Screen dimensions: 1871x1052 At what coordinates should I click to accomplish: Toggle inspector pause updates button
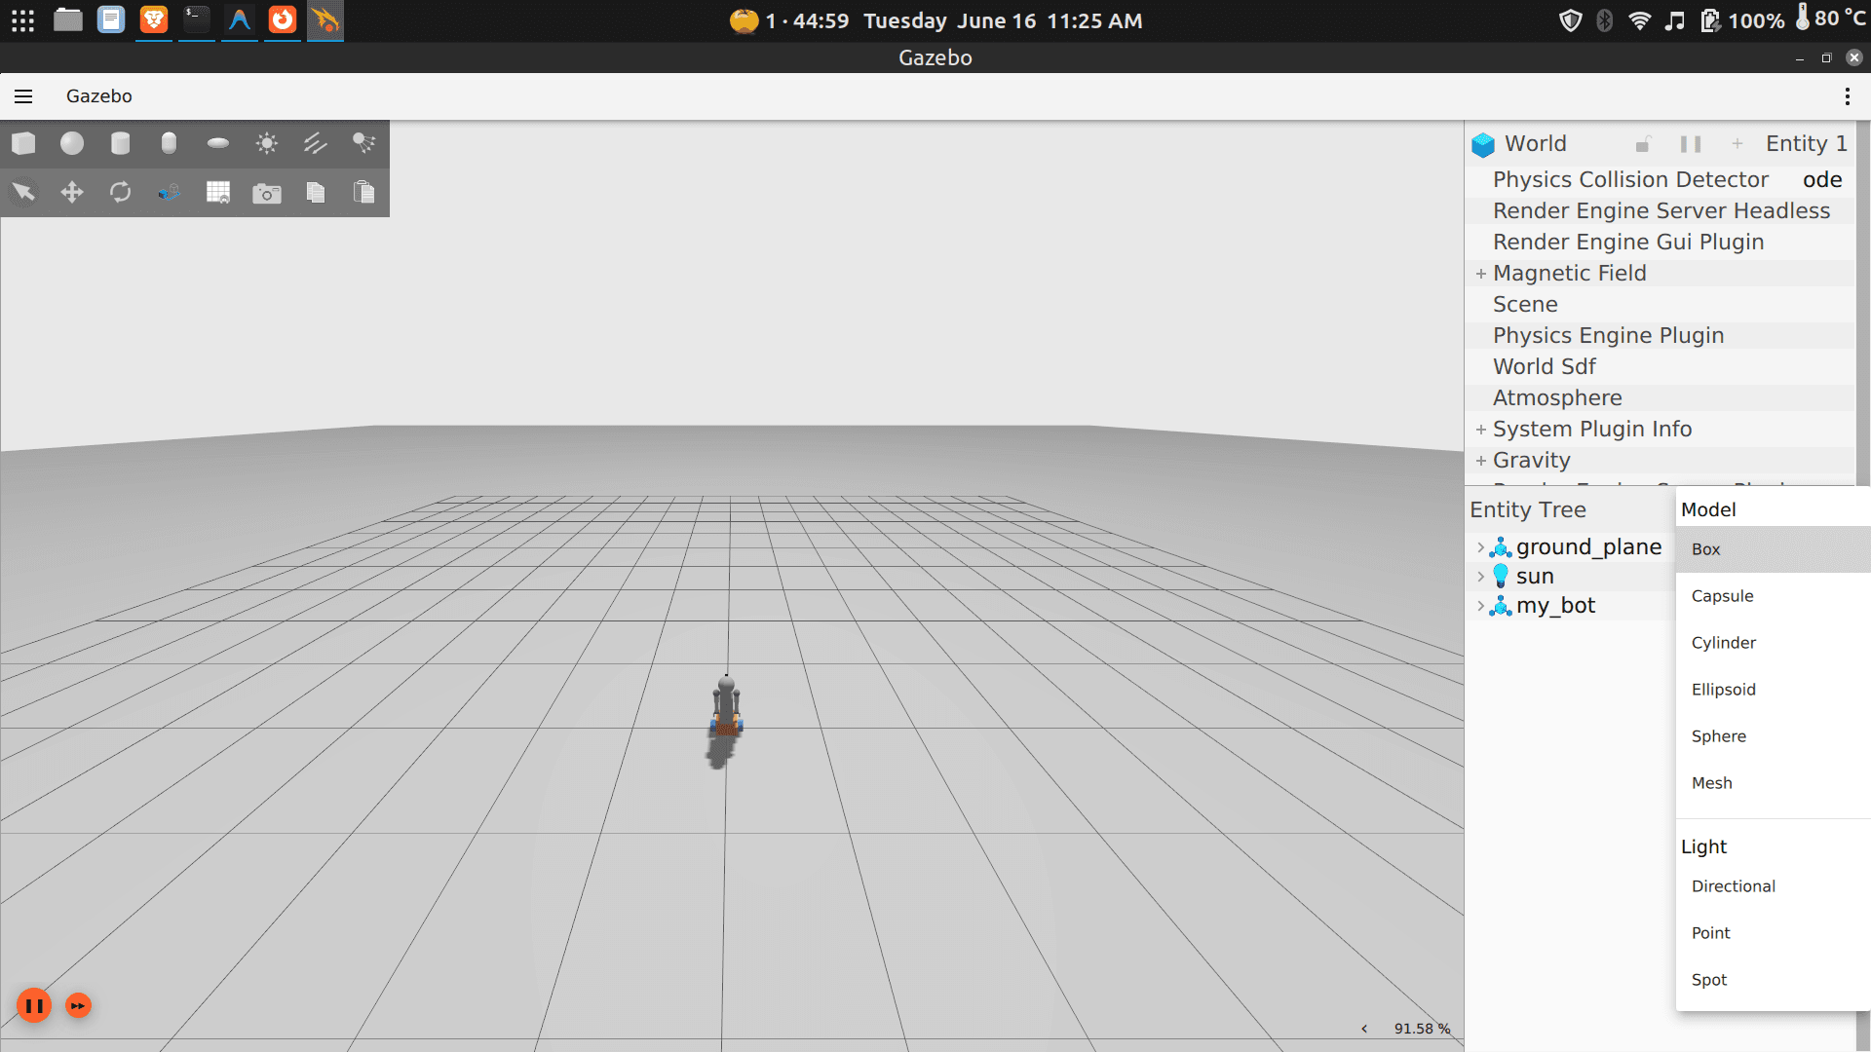coord(1691,144)
